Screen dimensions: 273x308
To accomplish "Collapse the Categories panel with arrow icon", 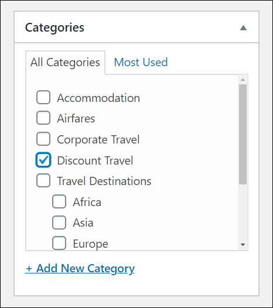I will point(243,28).
